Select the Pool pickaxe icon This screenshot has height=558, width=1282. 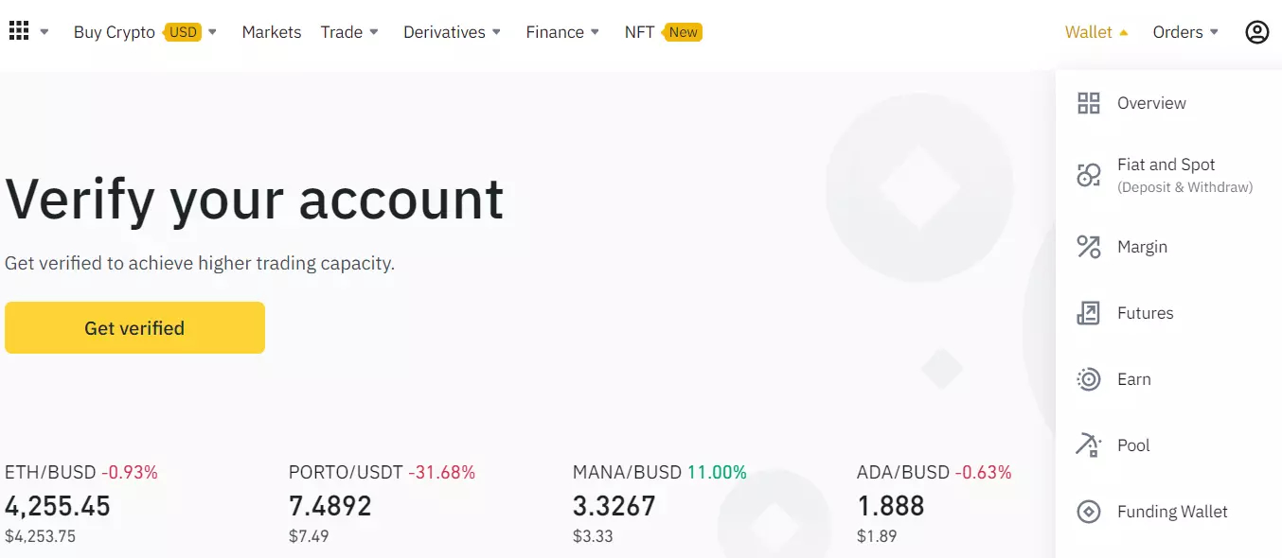click(x=1089, y=445)
